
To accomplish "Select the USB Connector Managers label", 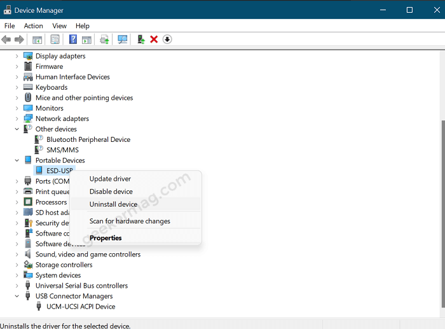I will tap(74, 296).
